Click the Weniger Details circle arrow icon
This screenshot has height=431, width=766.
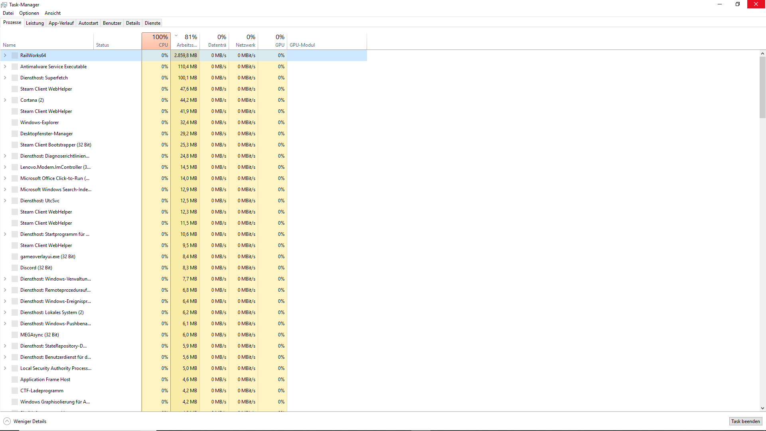(7, 421)
